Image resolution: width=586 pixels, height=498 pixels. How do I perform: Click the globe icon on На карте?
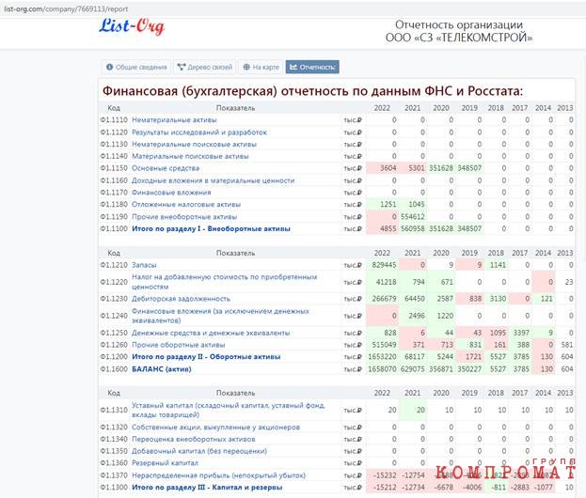(x=246, y=68)
